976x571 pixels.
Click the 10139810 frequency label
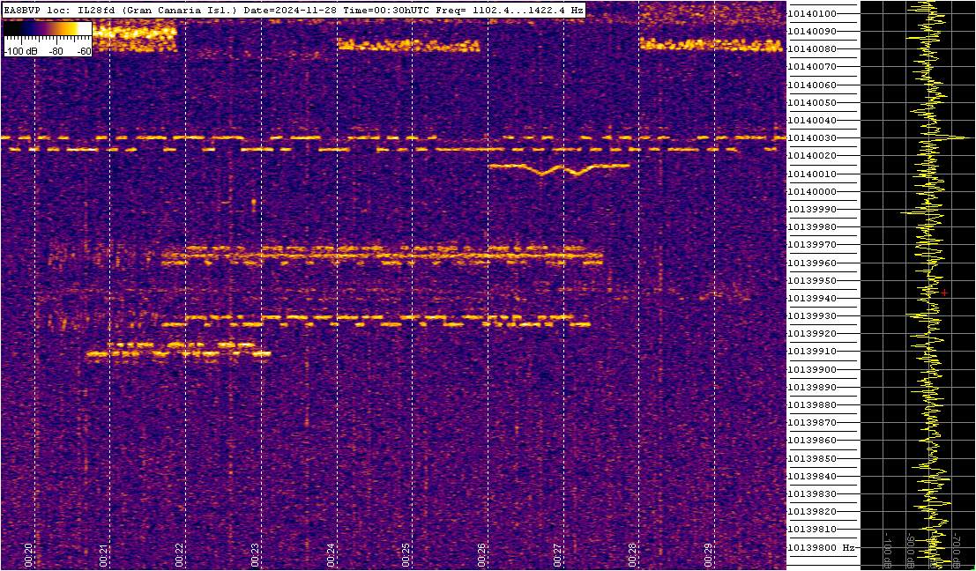[812, 530]
